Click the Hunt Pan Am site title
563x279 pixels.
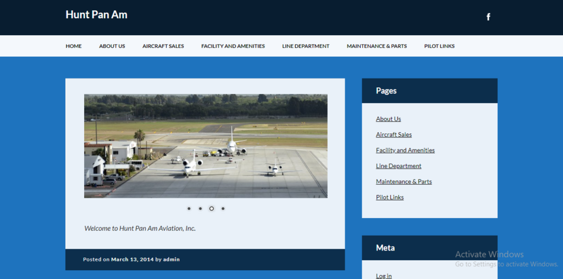pyautogui.click(x=96, y=15)
